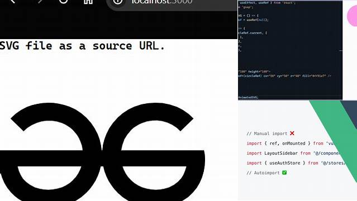Click the circleRef cx cy code line
Viewport: 357px width, 201px height.
coord(284,76)
